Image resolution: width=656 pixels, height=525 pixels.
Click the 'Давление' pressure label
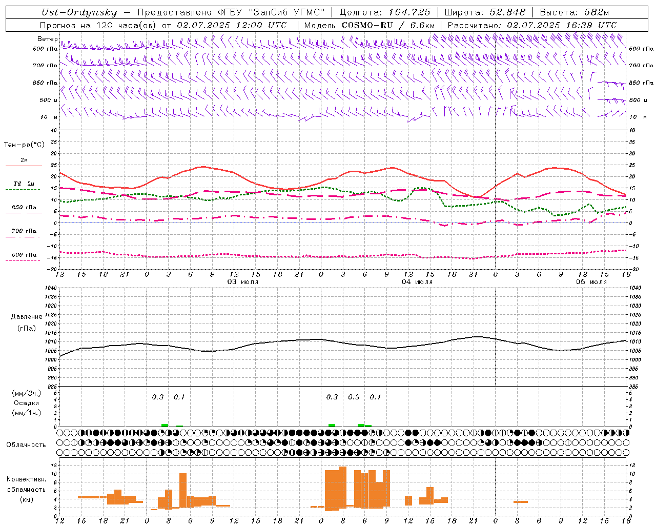point(27,317)
